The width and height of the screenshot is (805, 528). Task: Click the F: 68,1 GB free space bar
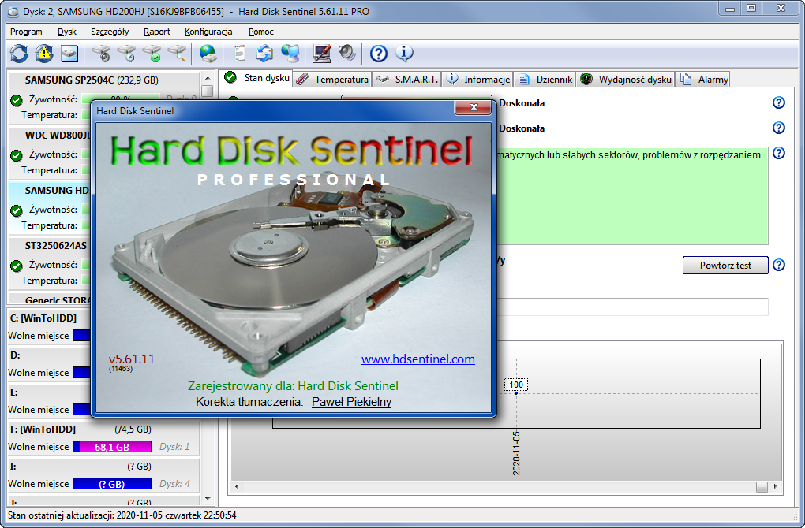point(112,447)
